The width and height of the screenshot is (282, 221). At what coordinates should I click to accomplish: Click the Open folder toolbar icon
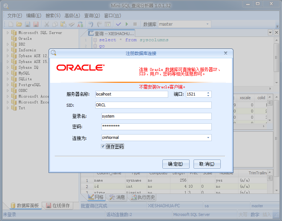[19, 24]
